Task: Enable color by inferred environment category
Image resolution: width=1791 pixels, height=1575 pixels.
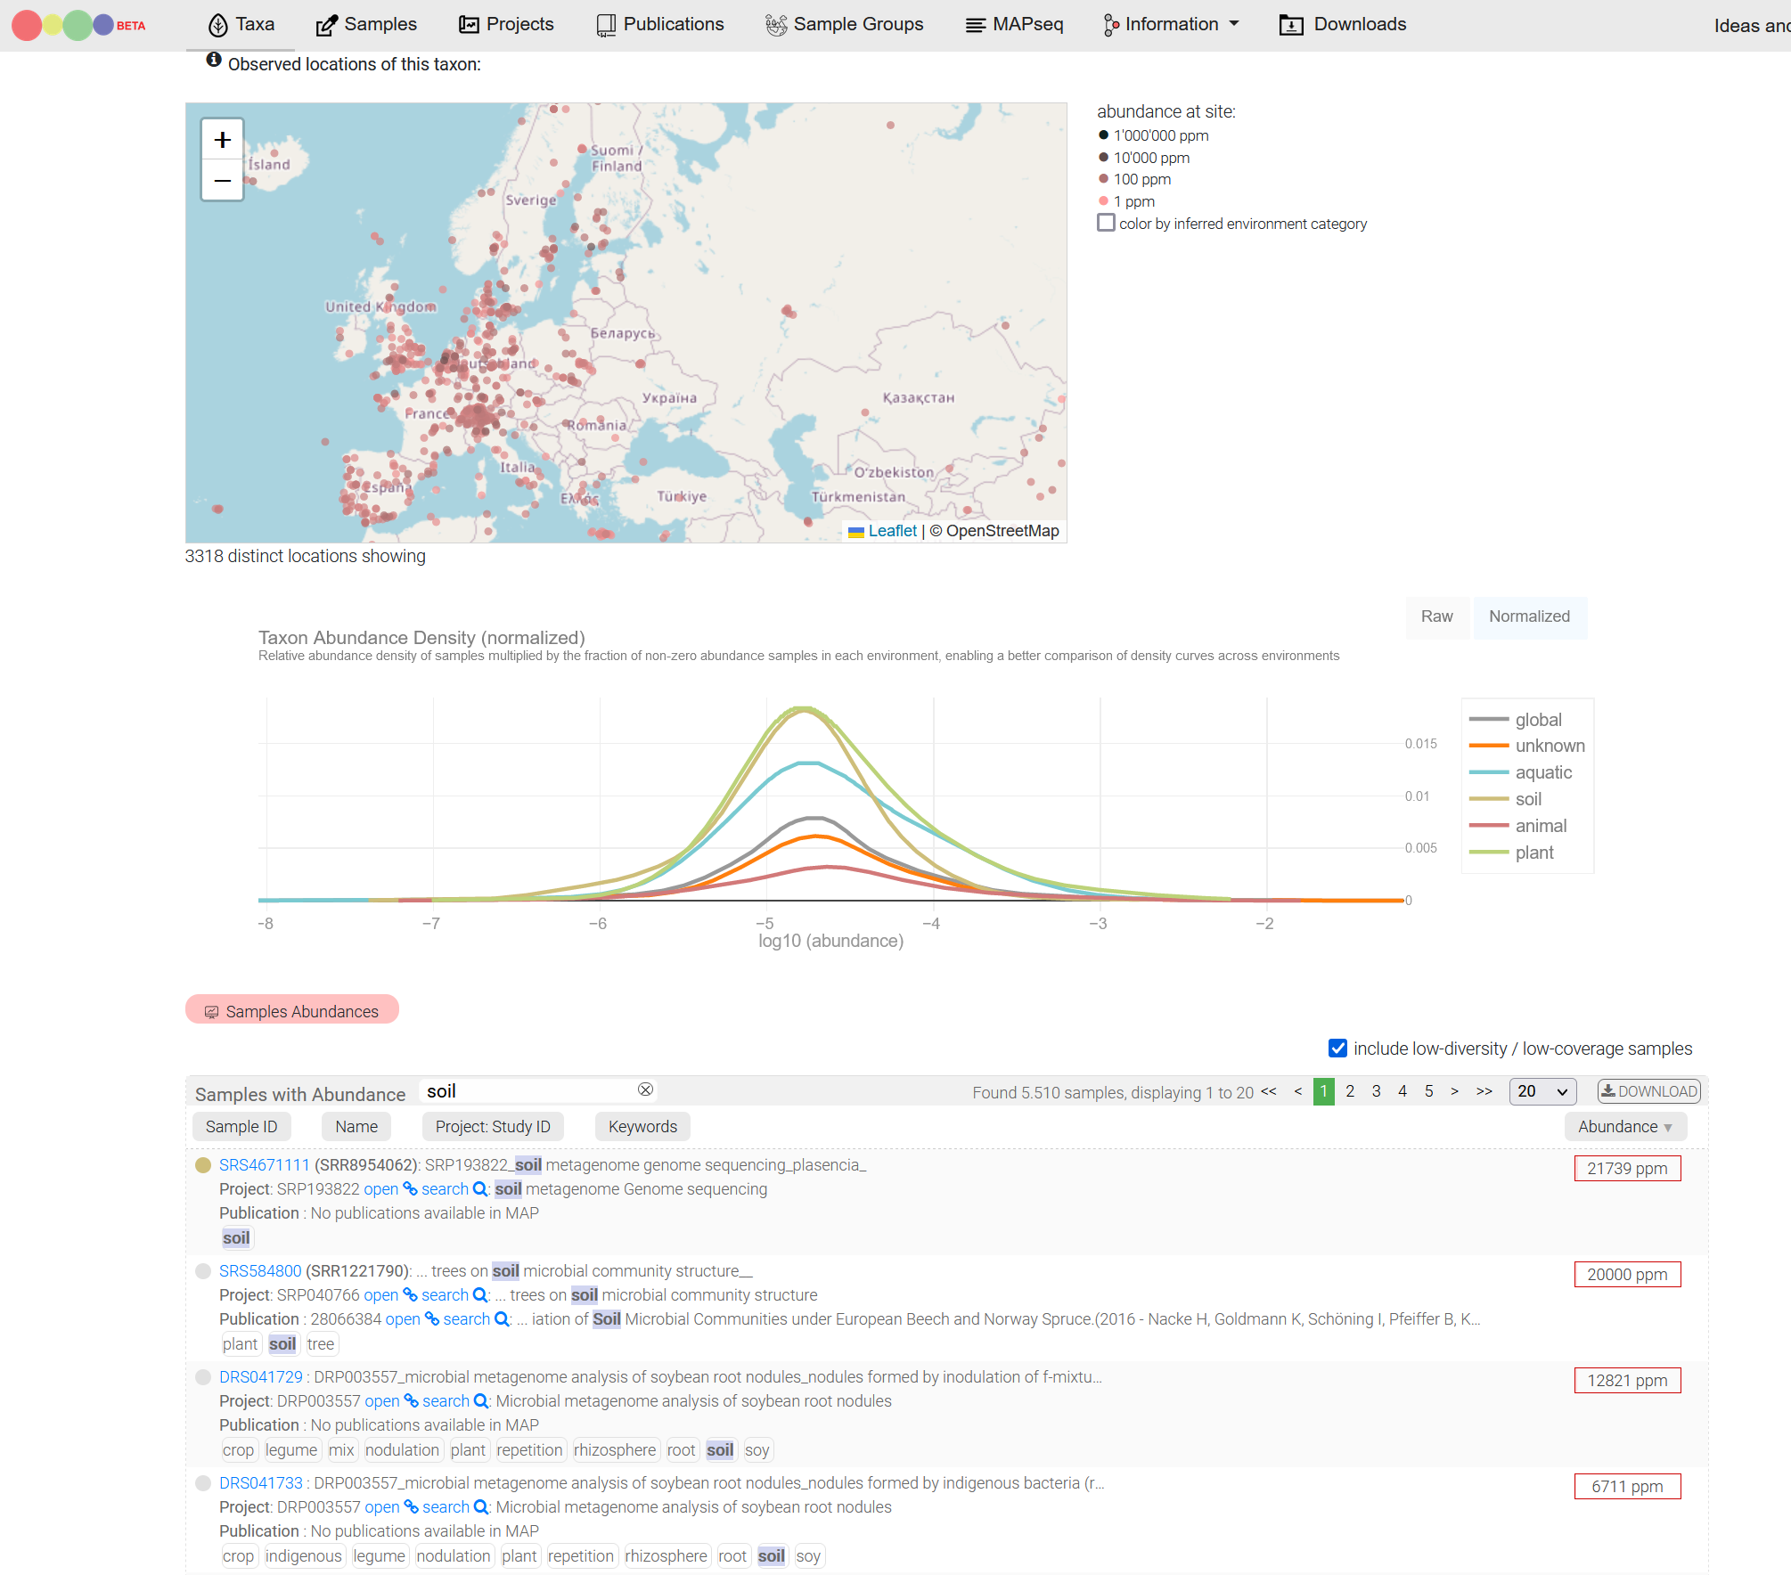Action: 1106,223
